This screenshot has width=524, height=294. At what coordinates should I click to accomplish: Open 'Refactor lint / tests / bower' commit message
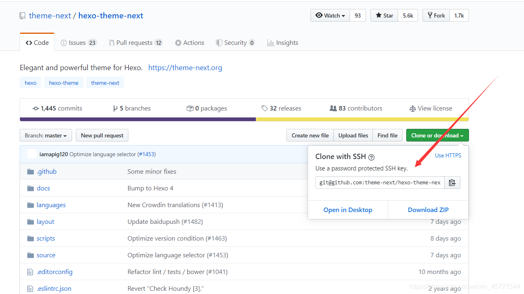point(178,272)
